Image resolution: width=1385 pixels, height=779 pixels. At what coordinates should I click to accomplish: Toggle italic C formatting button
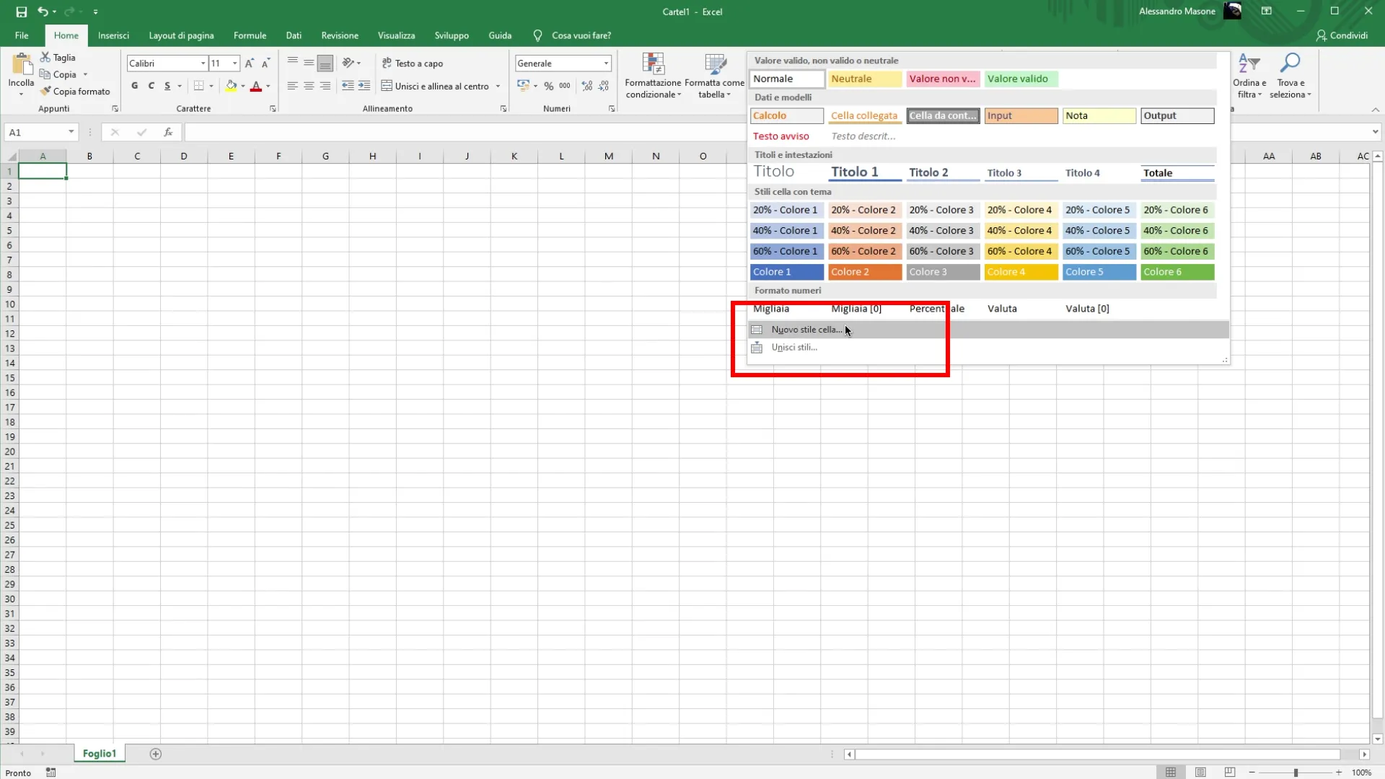pyautogui.click(x=151, y=86)
